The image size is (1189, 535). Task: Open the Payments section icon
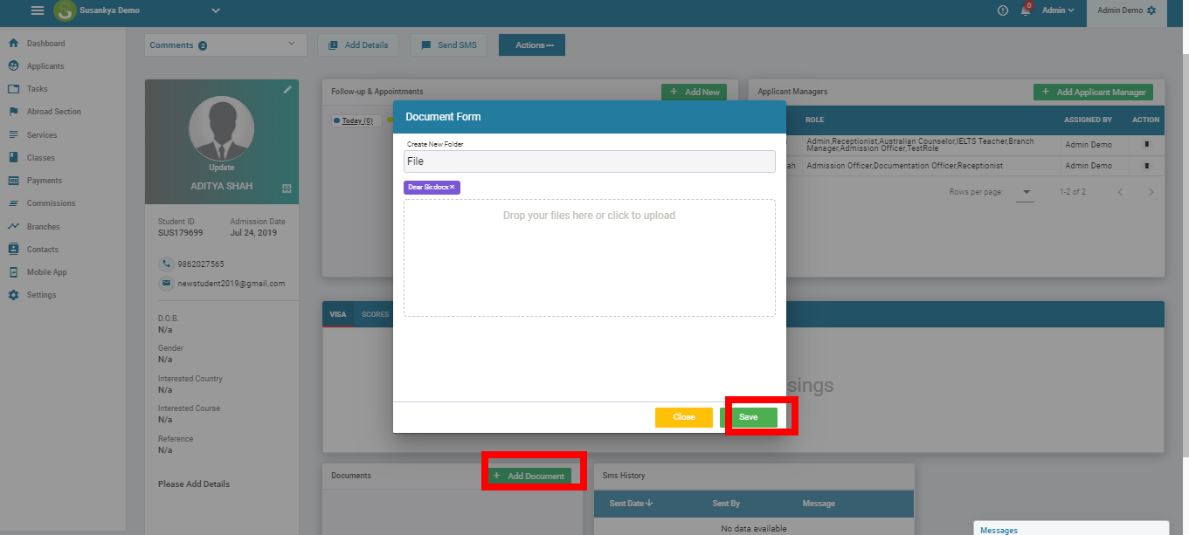pos(13,180)
